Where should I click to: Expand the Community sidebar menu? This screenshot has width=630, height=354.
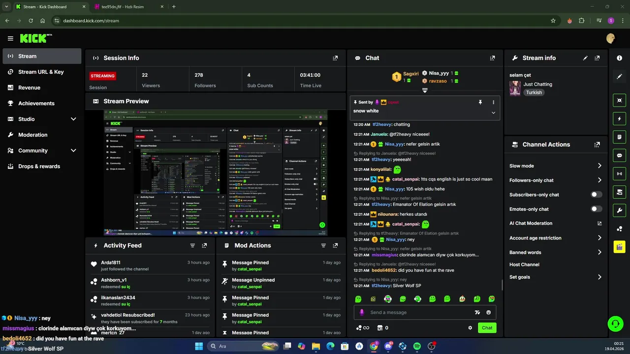(73, 150)
